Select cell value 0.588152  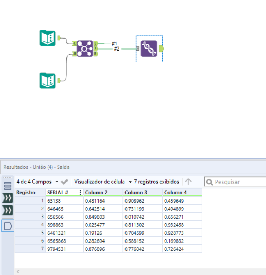click(x=143, y=241)
